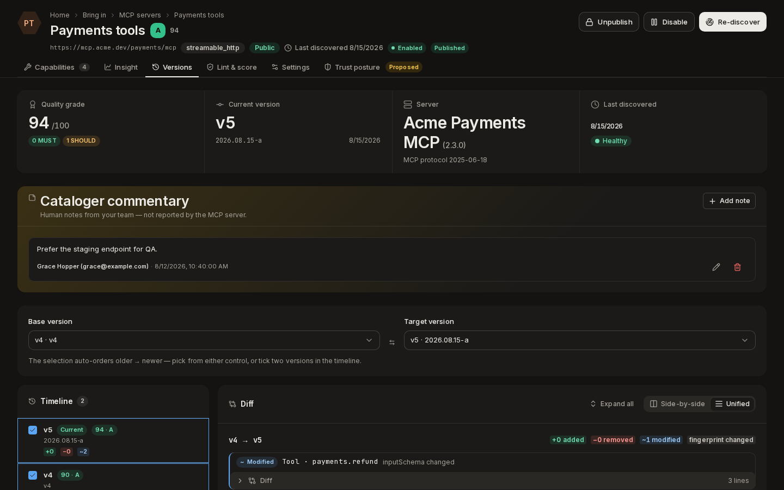This screenshot has width=784, height=490.
Task: Click the 0 MUST badge
Action: point(44,141)
